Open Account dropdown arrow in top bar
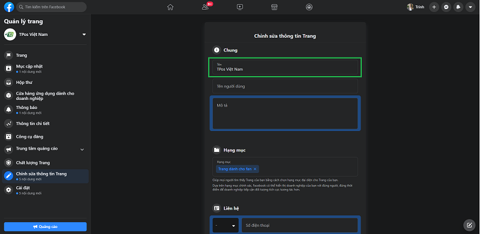The height and width of the screenshot is (234, 480). point(470,7)
